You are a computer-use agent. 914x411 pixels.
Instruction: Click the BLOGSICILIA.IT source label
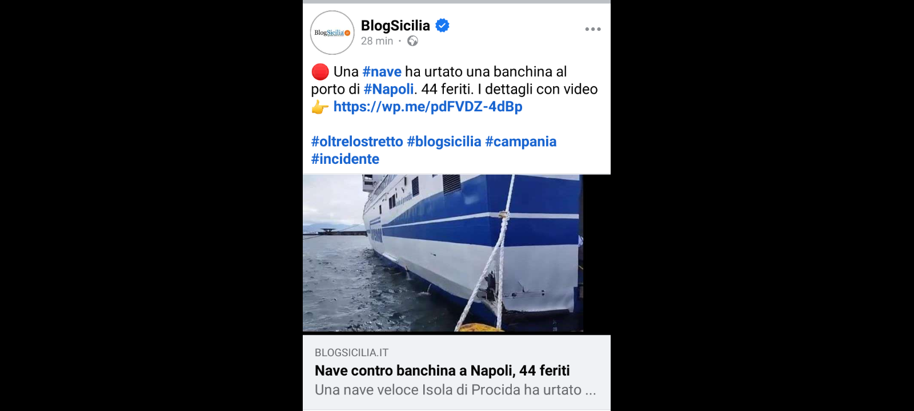pyautogui.click(x=351, y=353)
